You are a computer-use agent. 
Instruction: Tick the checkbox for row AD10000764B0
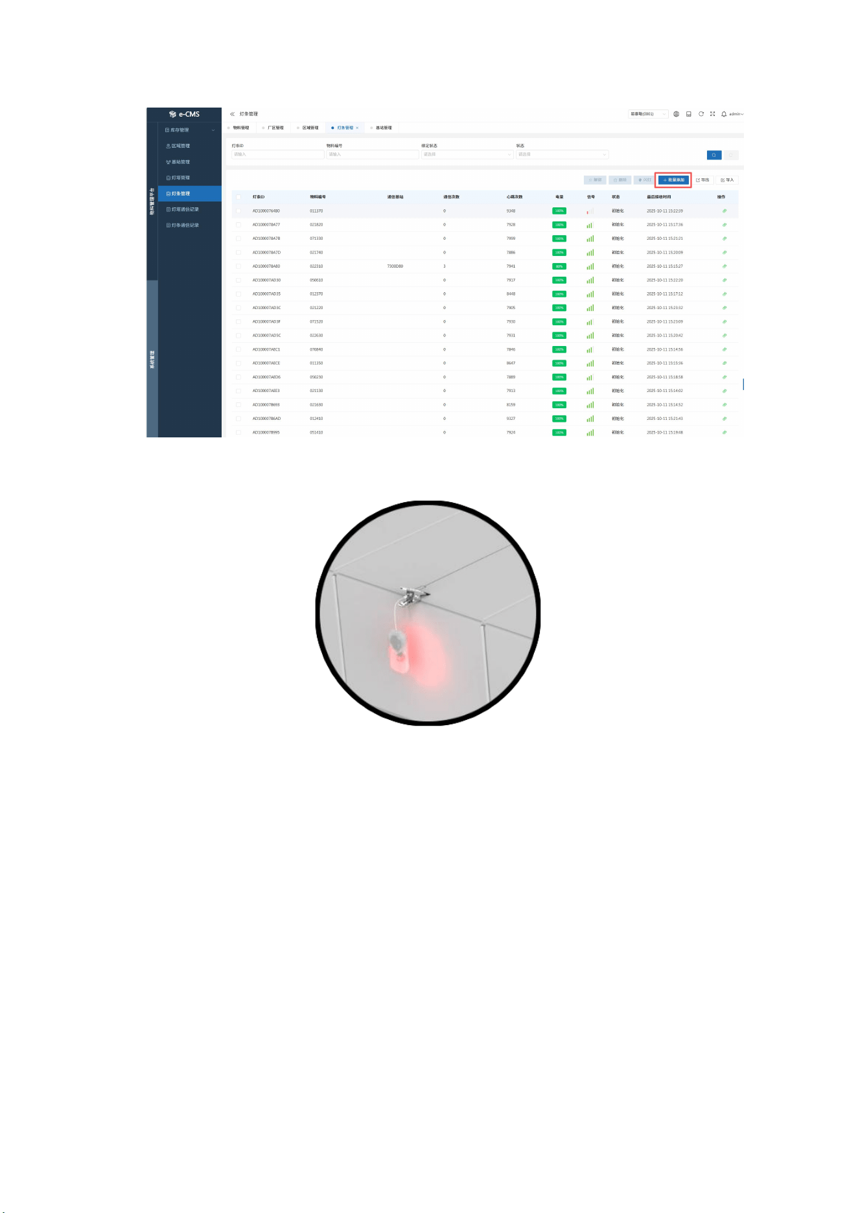[238, 211]
